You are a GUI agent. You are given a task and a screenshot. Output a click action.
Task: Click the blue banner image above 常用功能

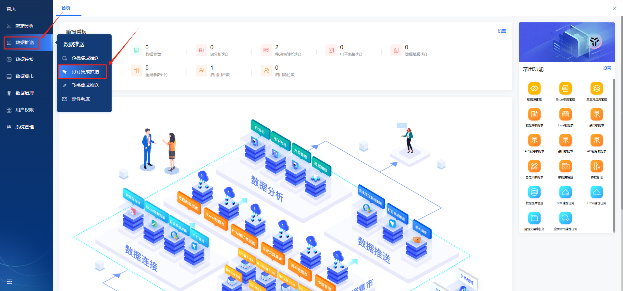[567, 42]
